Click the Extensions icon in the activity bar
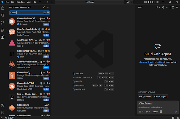Viewport: 180px width, 119px height. (3, 37)
